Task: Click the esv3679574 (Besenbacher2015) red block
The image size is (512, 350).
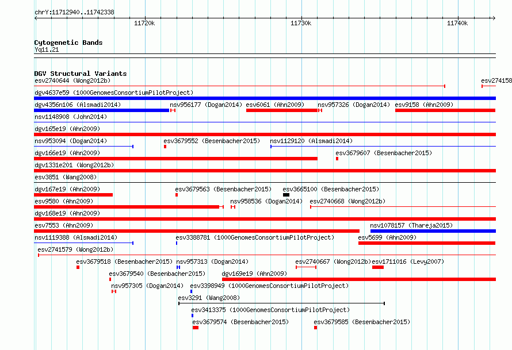Action: click(x=196, y=328)
